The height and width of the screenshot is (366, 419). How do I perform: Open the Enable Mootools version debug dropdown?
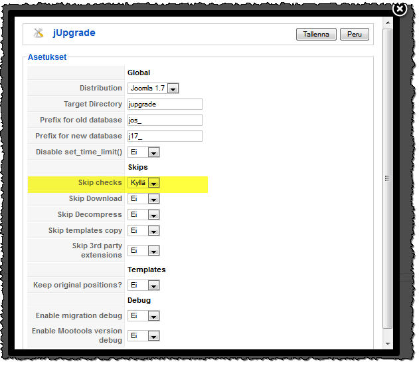pyautogui.click(x=143, y=336)
